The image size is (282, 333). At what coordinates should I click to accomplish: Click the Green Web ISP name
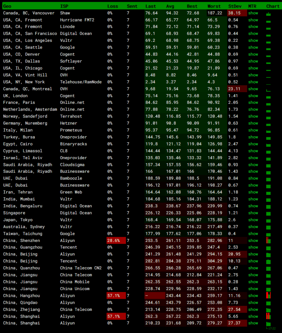pos(71,192)
